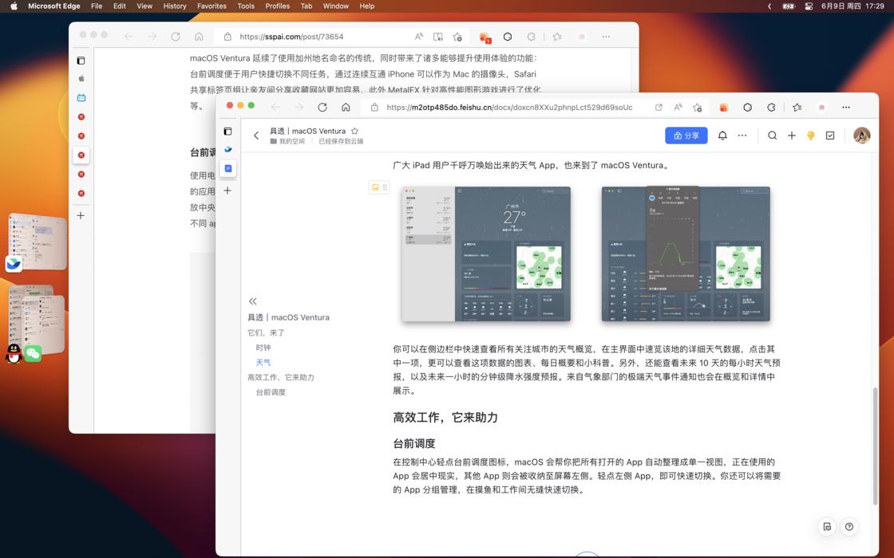Screen dimensions: 894x558
Task: Add page to browser favorites with the star icon
Action: 698,107
